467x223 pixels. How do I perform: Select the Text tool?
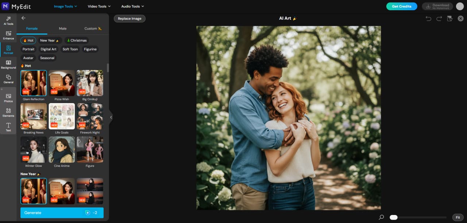click(8, 127)
